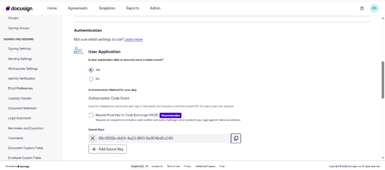Go to the Home tab
Viewport: 385px width, 170px height.
(x=52, y=8)
